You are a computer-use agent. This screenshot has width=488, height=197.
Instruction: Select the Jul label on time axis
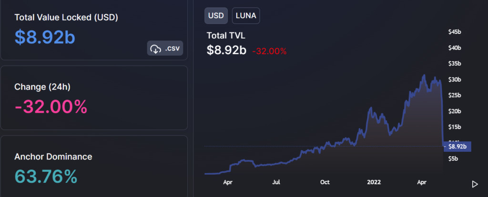(x=276, y=182)
